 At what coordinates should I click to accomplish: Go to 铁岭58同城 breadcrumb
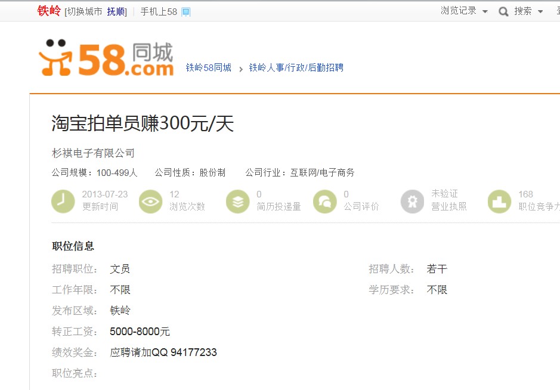(x=209, y=67)
